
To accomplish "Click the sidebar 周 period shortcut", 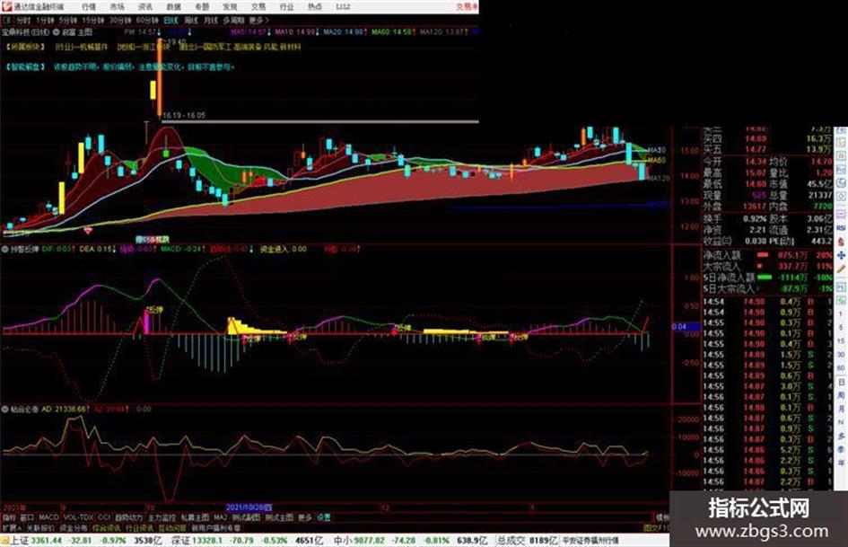I will coord(841,395).
